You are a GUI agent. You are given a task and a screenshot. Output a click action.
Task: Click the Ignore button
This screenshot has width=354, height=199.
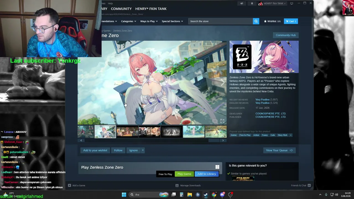[x=133, y=150]
